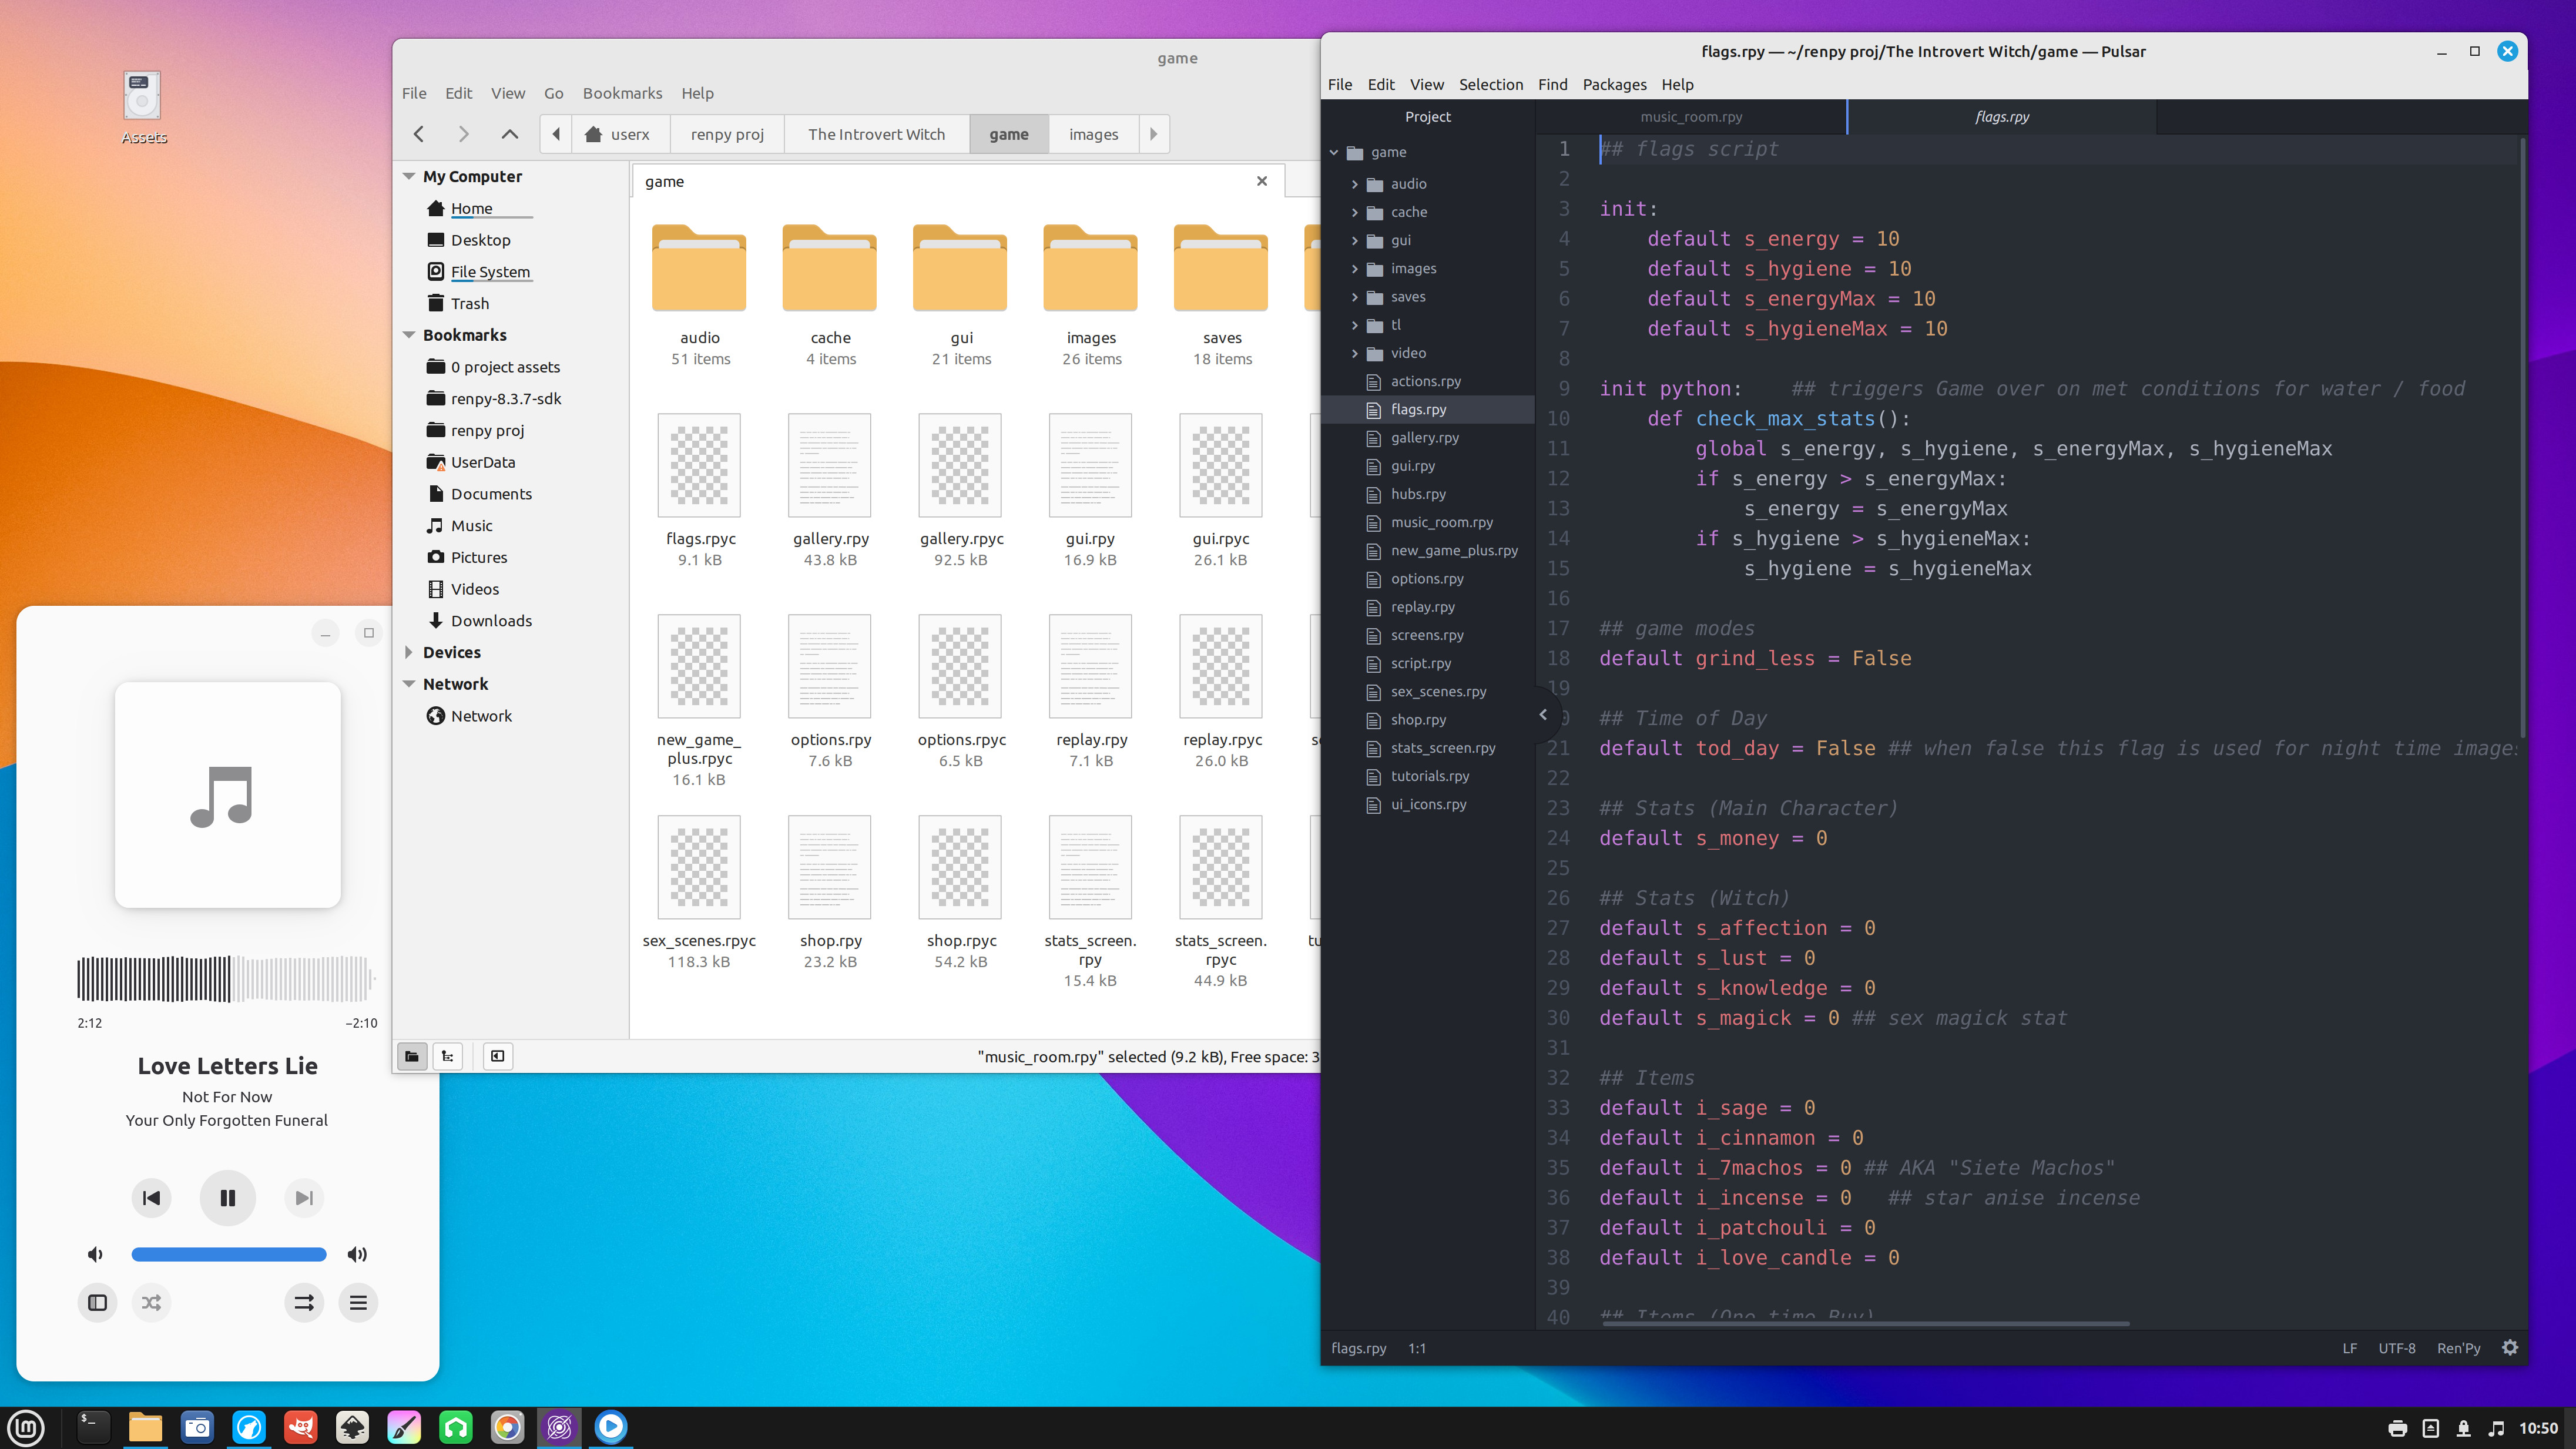2576x1449 pixels.
Task: Open the Packages menu in Pulsar
Action: pyautogui.click(x=1614, y=84)
